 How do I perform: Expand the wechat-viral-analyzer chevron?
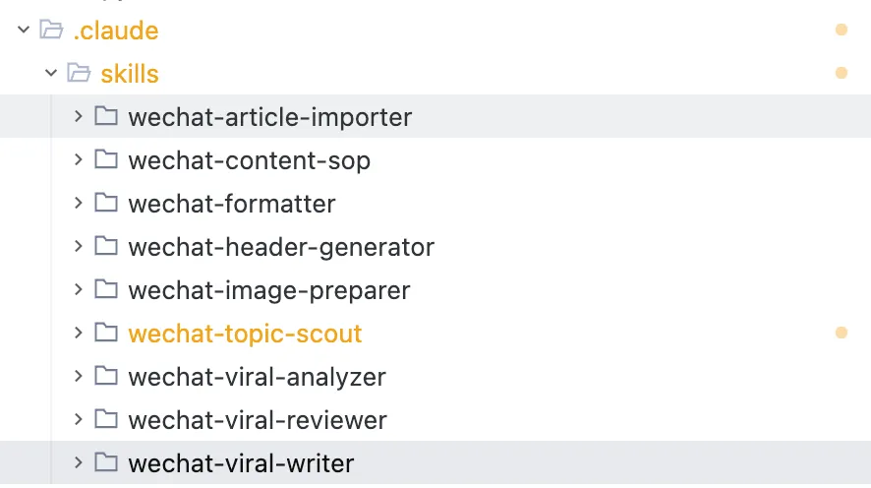pos(79,377)
